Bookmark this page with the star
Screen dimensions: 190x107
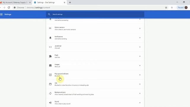coord(166,7)
